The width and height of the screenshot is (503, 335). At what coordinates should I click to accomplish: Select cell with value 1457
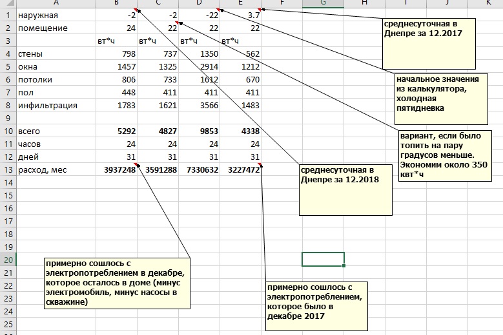[116, 66]
